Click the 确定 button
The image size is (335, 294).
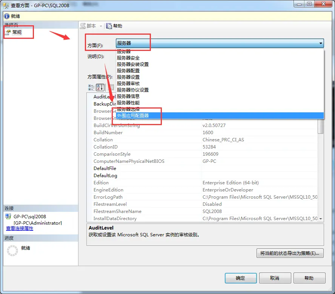click(x=240, y=278)
